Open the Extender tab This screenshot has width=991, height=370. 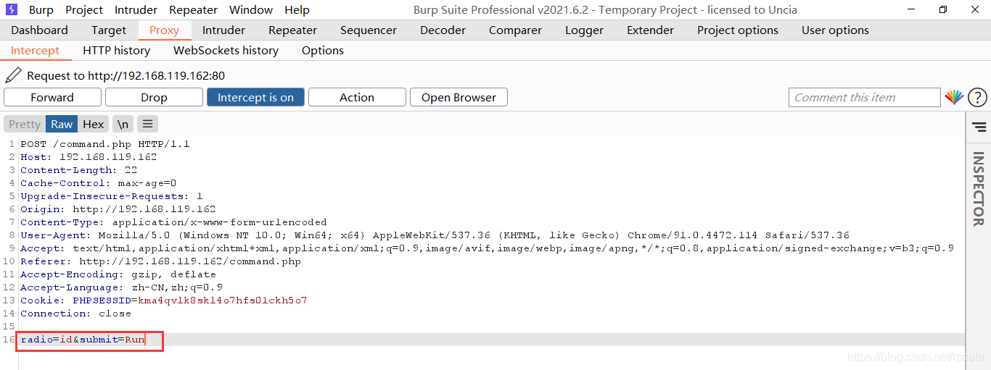(x=650, y=30)
